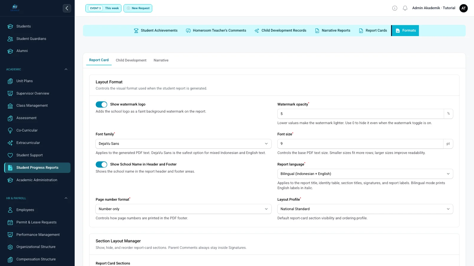Click the Permit & Leave calendar icon
This screenshot has width=474, height=266.
[x=10, y=222]
